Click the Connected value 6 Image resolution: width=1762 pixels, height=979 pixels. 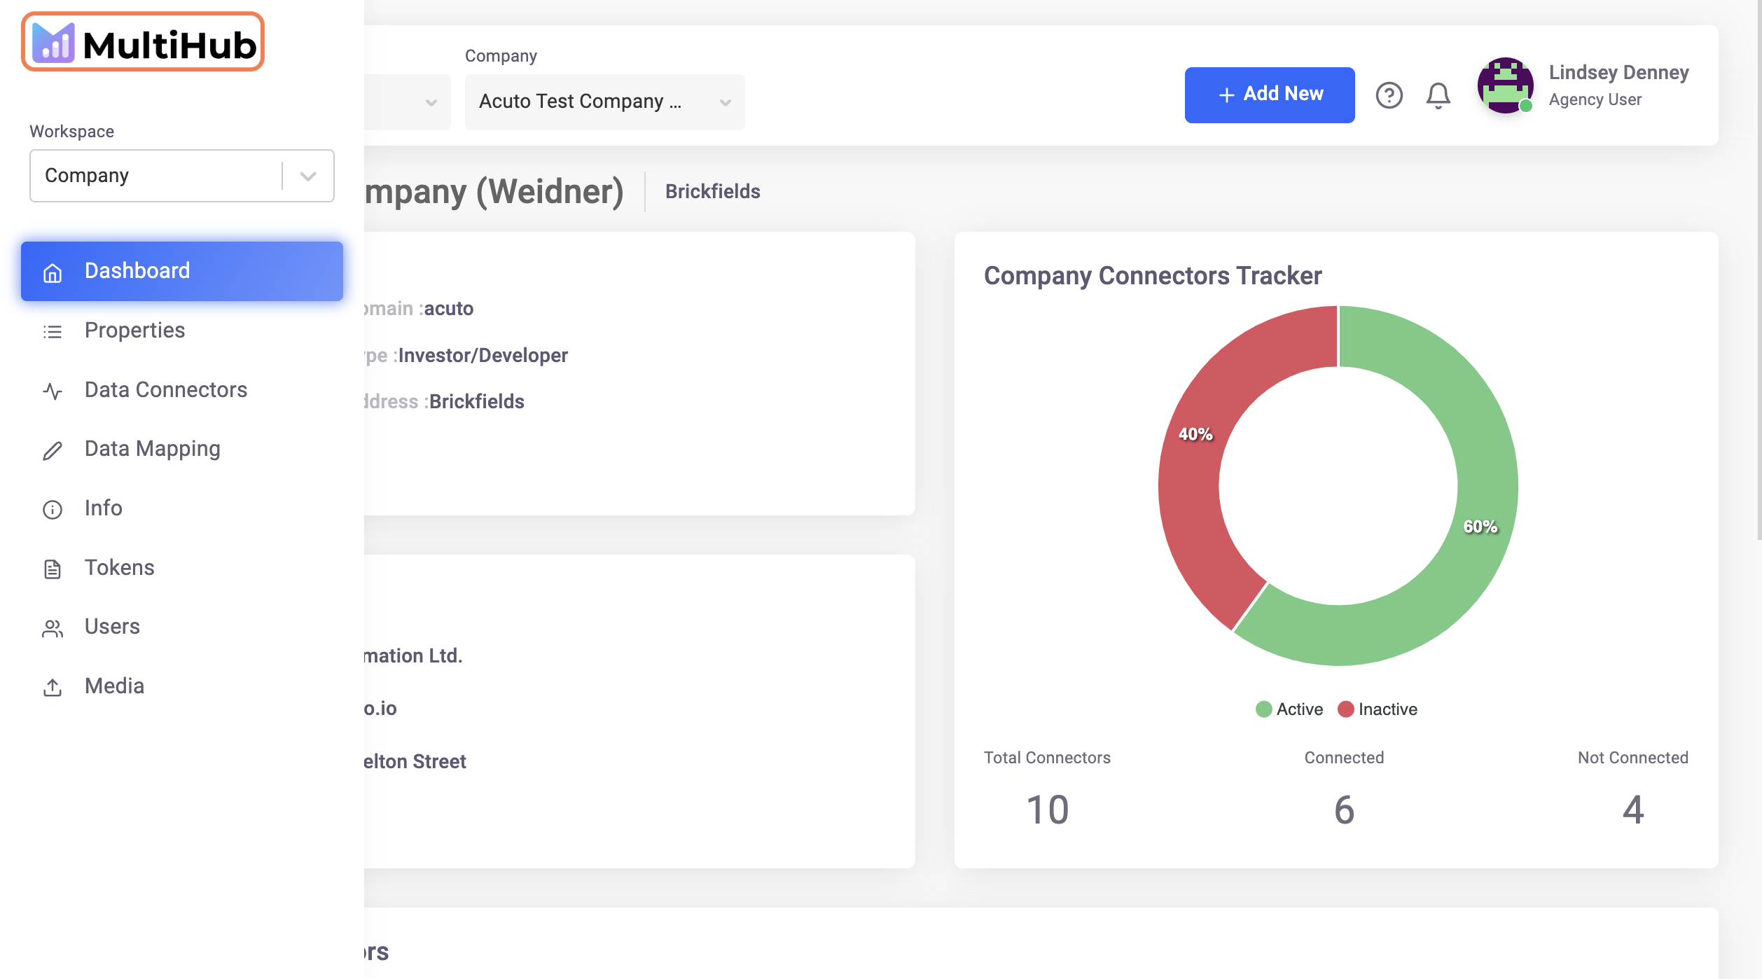1344,810
